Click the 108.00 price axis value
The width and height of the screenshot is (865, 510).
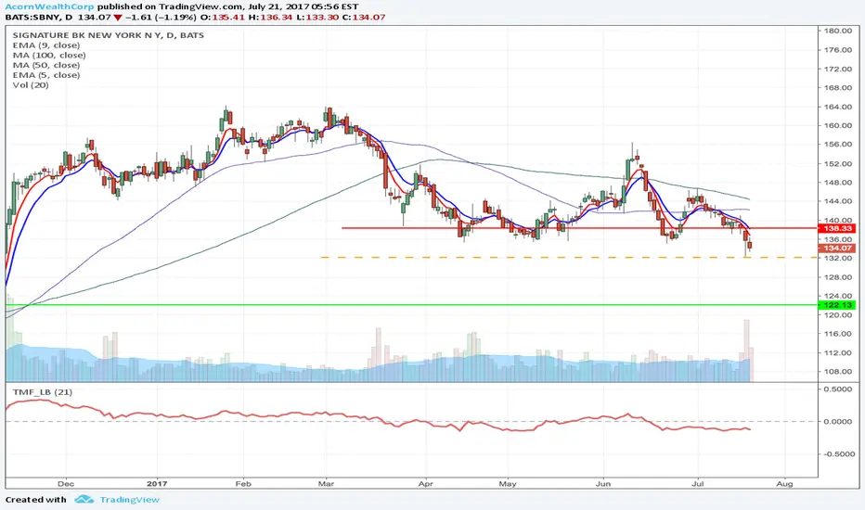[837, 372]
